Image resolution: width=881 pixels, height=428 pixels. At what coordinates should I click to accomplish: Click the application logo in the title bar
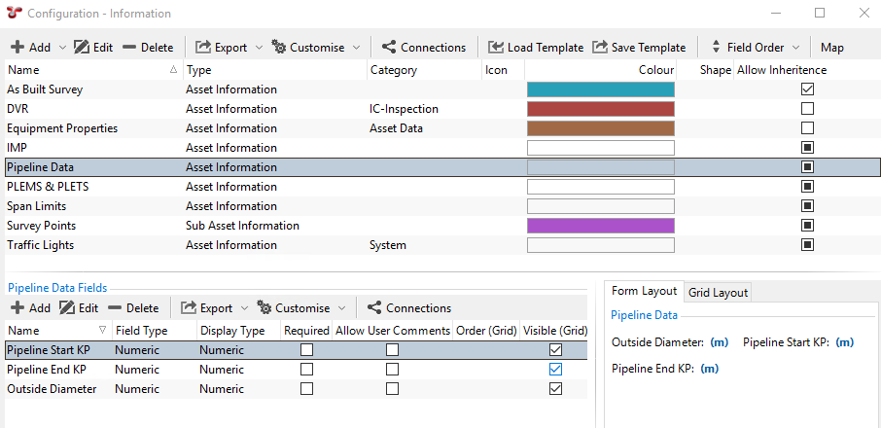[x=16, y=13]
